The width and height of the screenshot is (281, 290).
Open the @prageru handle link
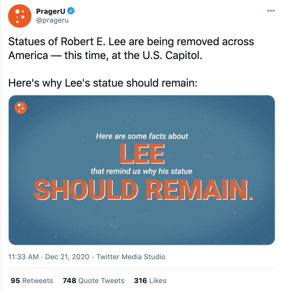(x=52, y=20)
